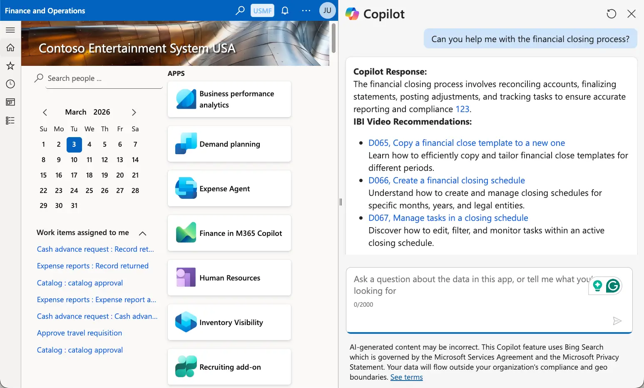Click the send message arrow in Copilot

[617, 320]
